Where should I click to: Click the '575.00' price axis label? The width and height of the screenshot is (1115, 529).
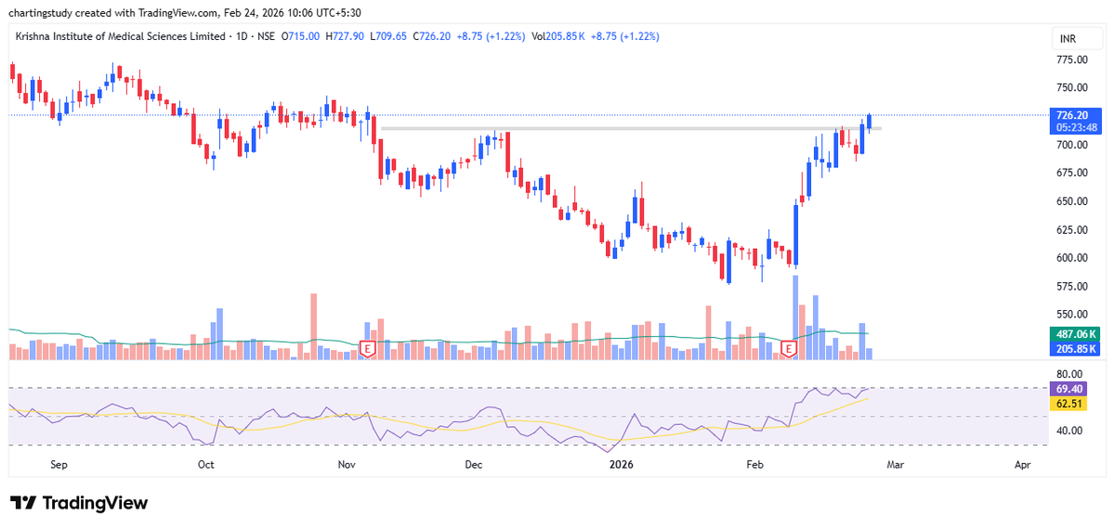point(1072,287)
